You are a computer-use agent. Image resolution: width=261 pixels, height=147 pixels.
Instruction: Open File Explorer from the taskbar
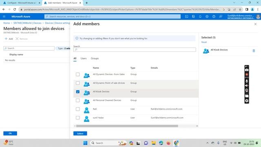click(x=153, y=143)
